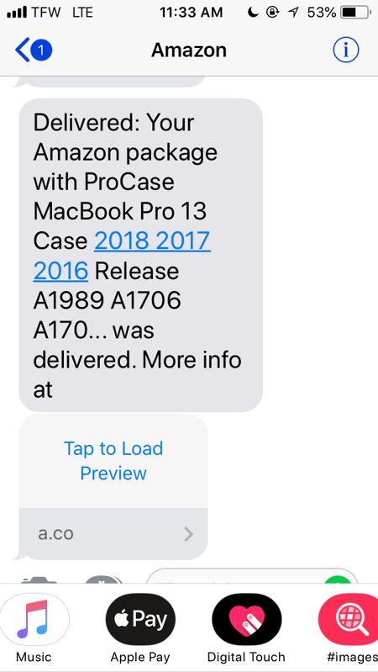
Task: Tap the battery percentage in status bar
Action: pos(322,13)
